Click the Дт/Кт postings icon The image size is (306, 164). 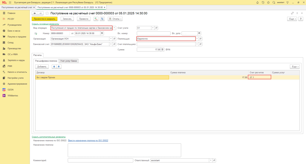click(x=96, y=19)
